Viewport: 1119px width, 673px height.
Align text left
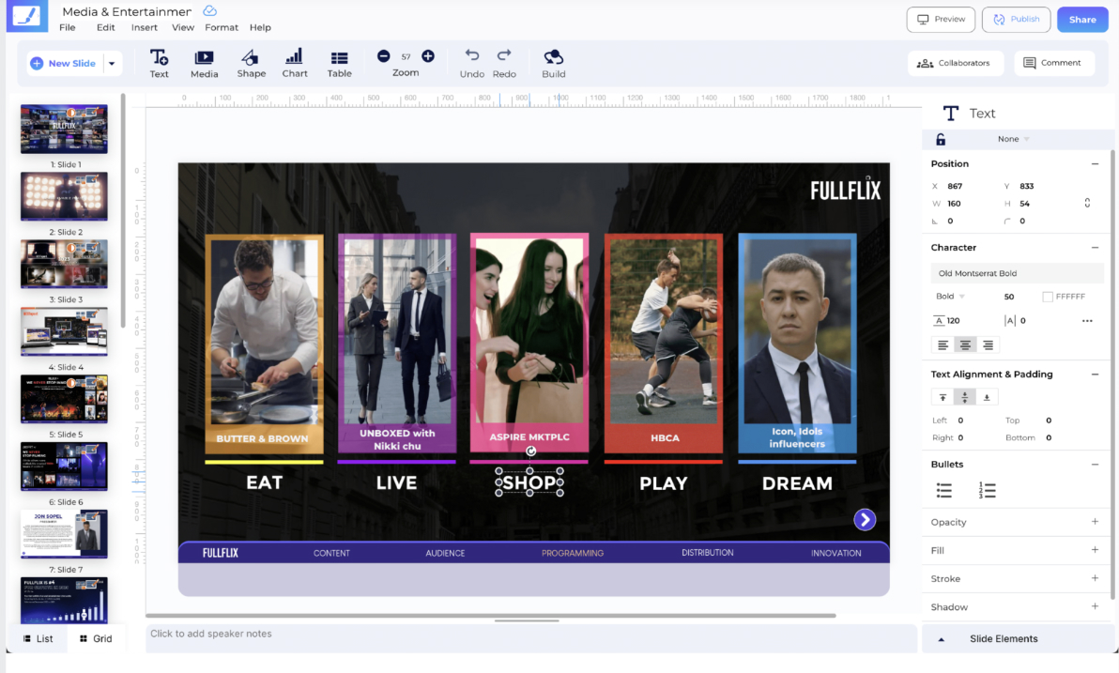pos(943,344)
